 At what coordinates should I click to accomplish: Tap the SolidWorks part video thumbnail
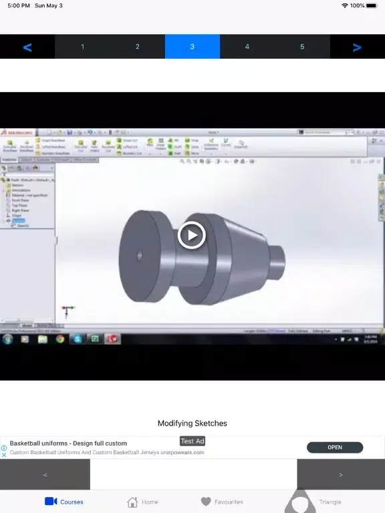point(192,236)
